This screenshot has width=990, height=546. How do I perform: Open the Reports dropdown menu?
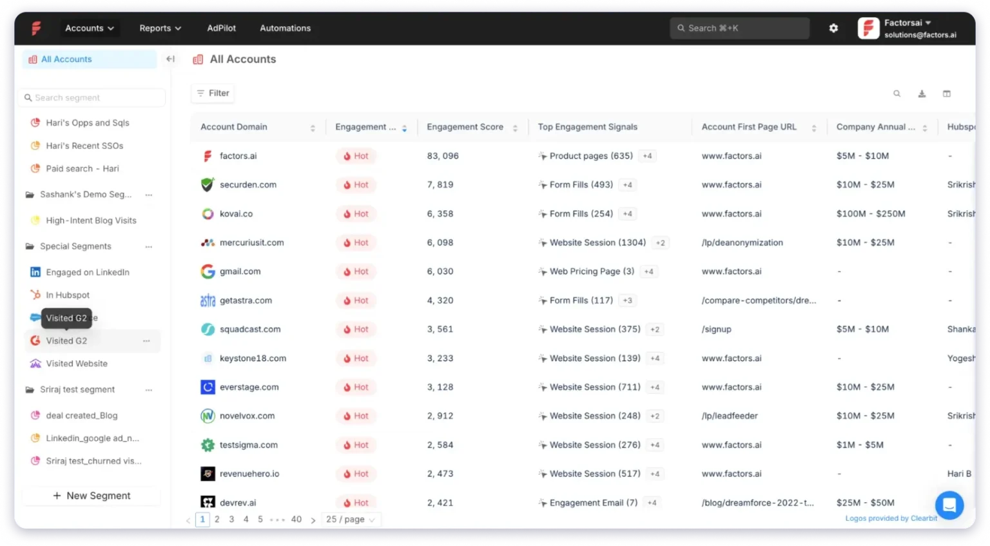pos(159,28)
